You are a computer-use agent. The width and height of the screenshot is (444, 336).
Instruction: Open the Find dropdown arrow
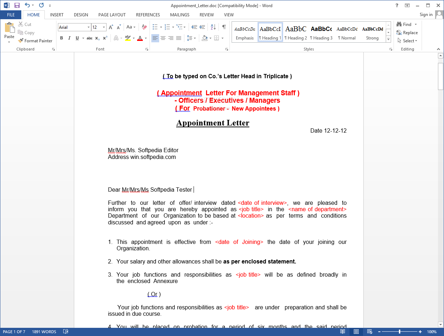(416, 25)
